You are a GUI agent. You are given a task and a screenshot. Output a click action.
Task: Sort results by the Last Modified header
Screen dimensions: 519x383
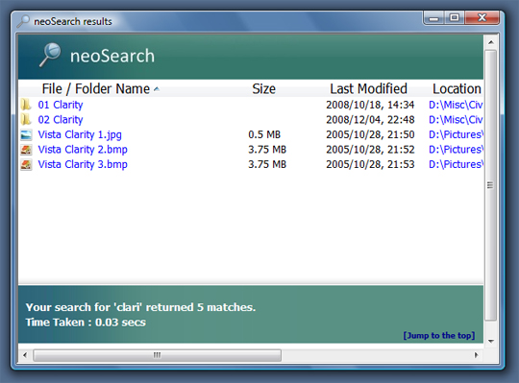pyautogui.click(x=368, y=89)
